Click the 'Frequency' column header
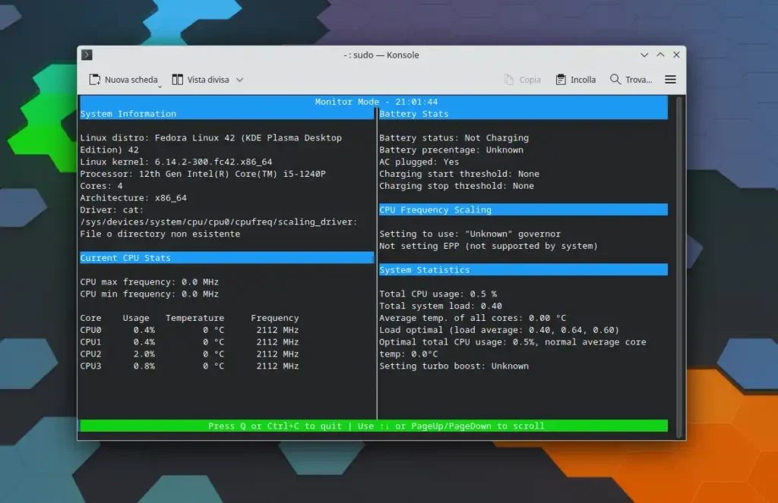Screen dimensions: 778x503 (x=275, y=318)
